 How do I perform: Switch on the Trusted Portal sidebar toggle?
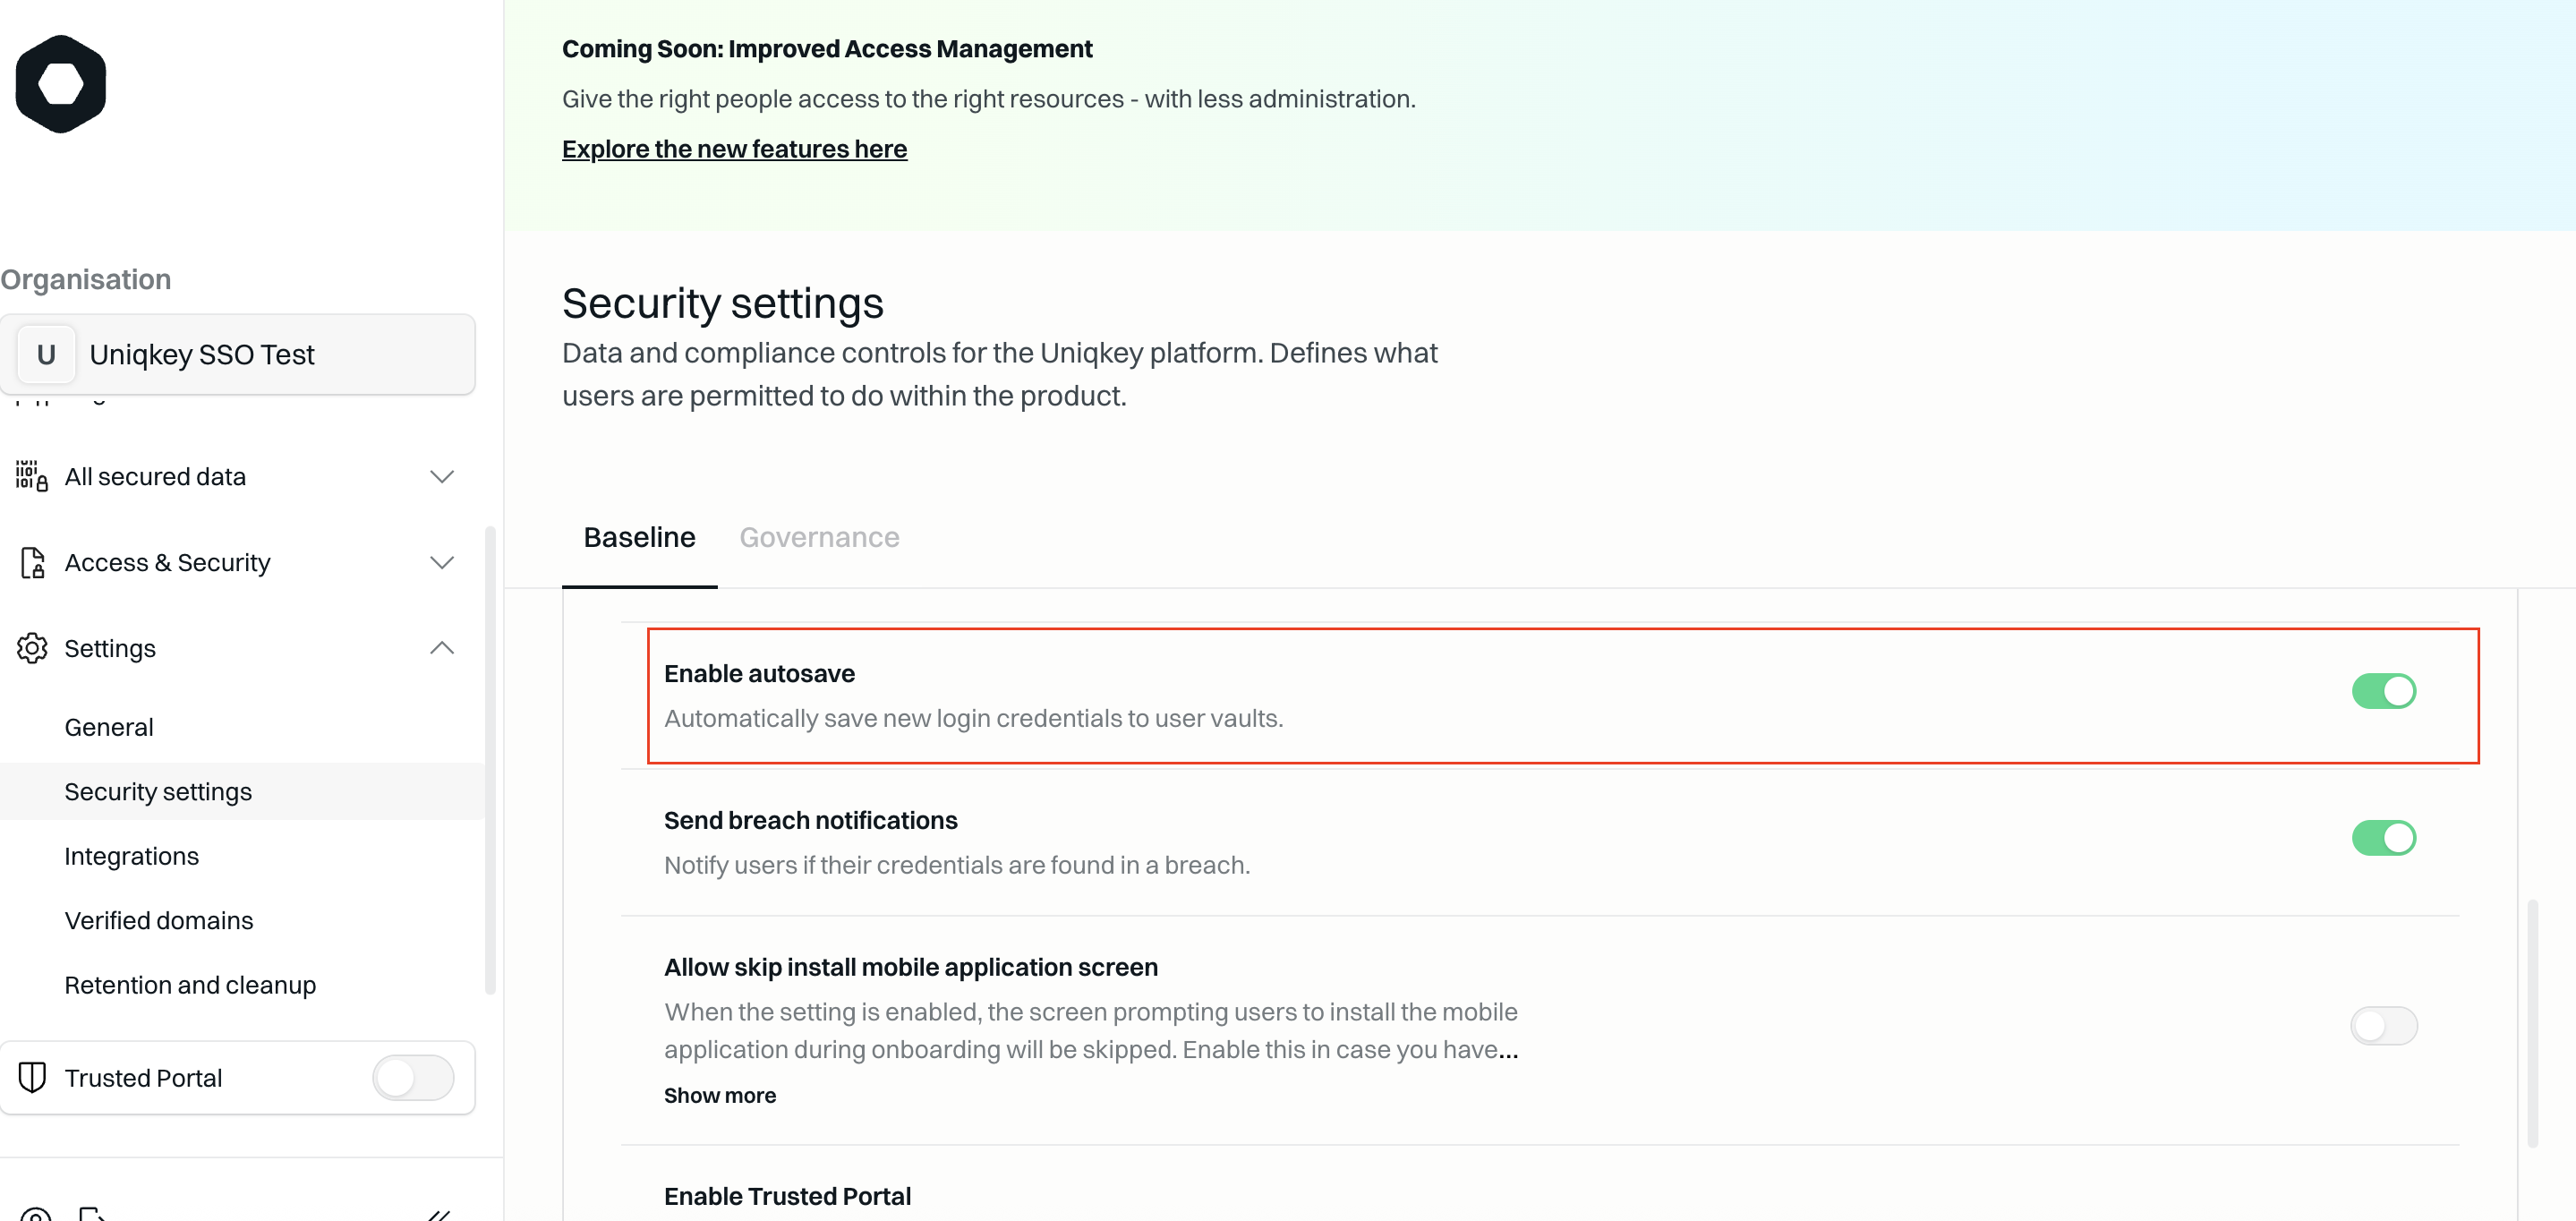(413, 1078)
